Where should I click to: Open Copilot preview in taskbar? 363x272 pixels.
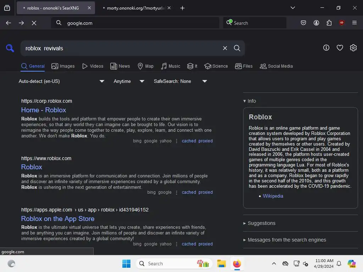[x=352, y=263]
